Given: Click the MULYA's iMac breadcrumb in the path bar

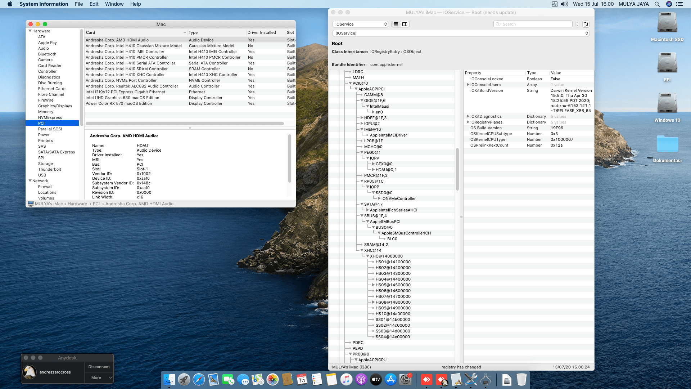Looking at the screenshot, I should coord(49,204).
